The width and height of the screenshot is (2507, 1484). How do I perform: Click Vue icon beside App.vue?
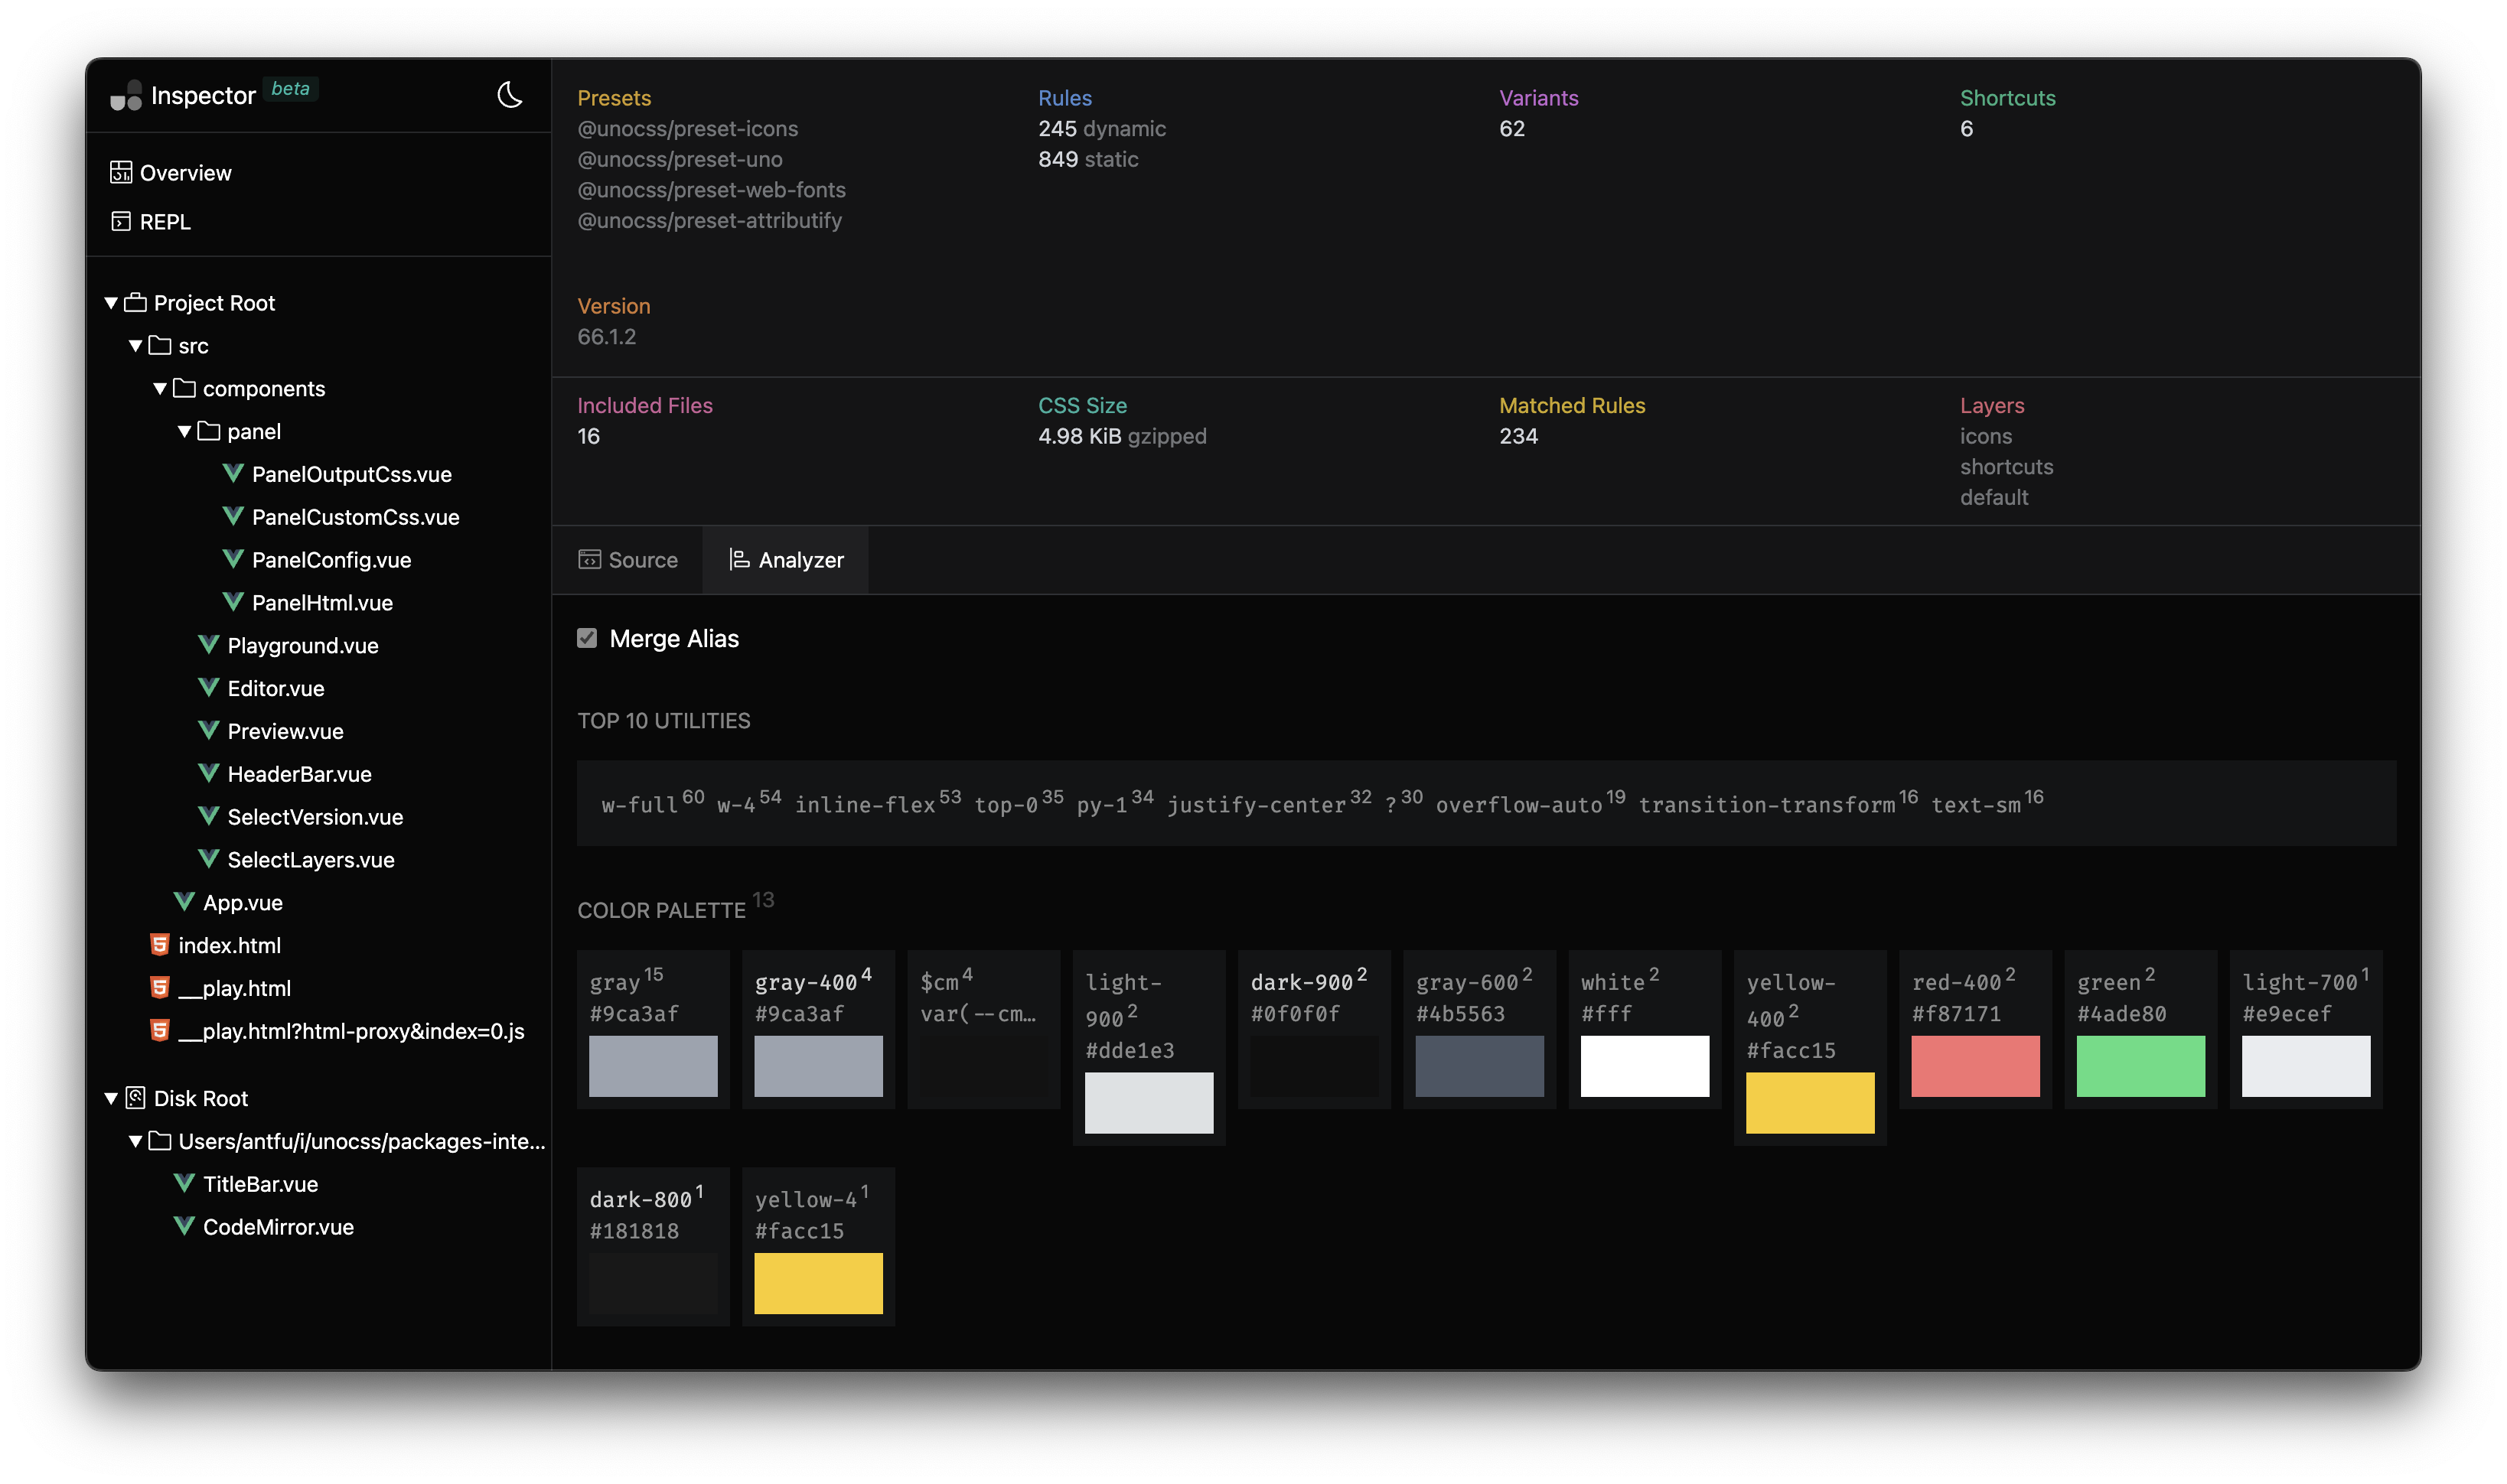click(x=184, y=902)
